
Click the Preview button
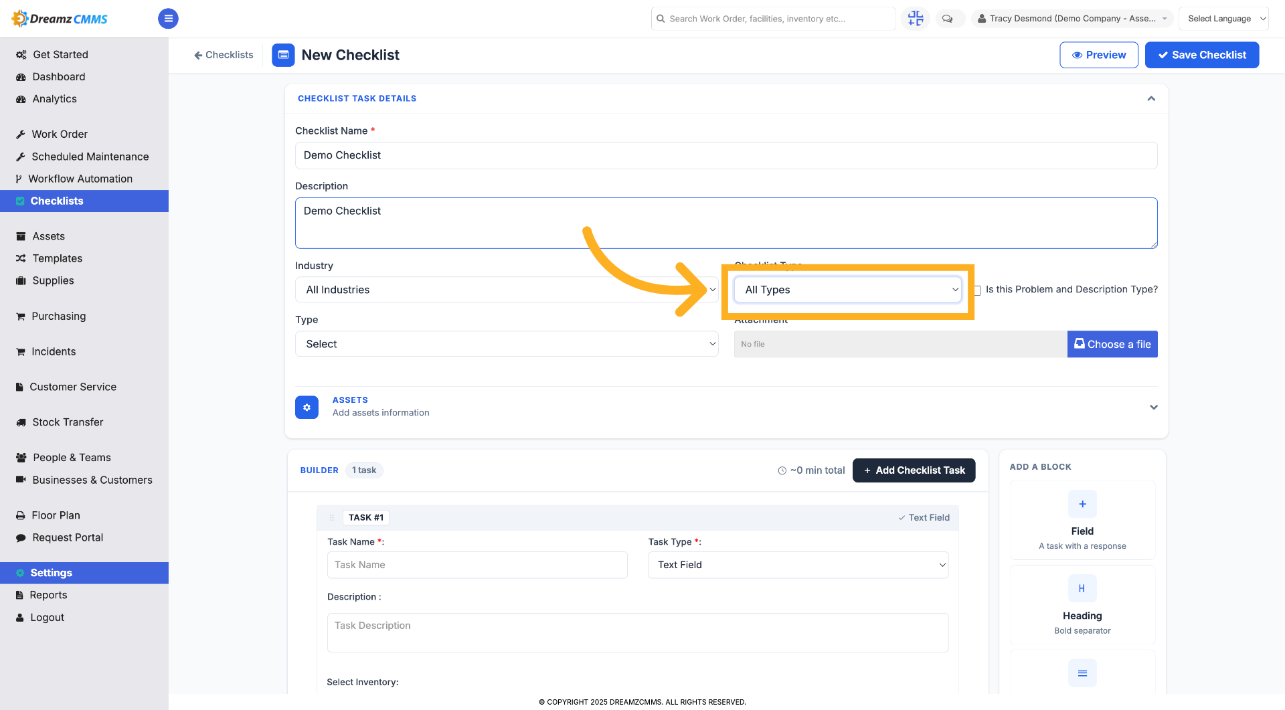pos(1099,55)
